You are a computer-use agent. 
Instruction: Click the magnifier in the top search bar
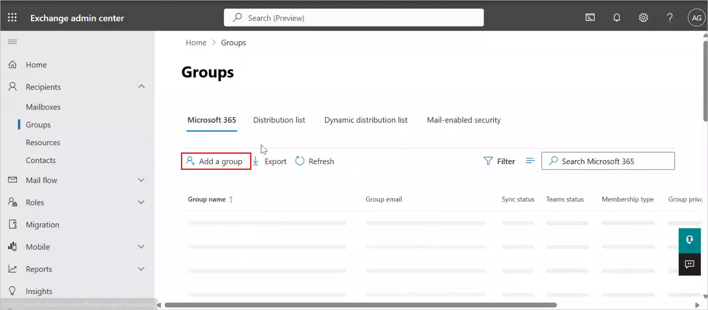point(237,18)
